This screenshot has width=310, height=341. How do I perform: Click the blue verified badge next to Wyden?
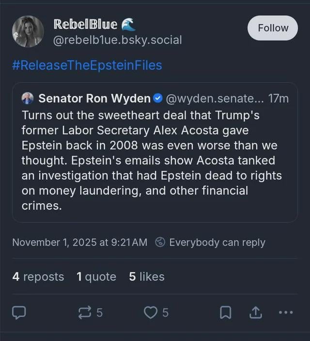(158, 98)
